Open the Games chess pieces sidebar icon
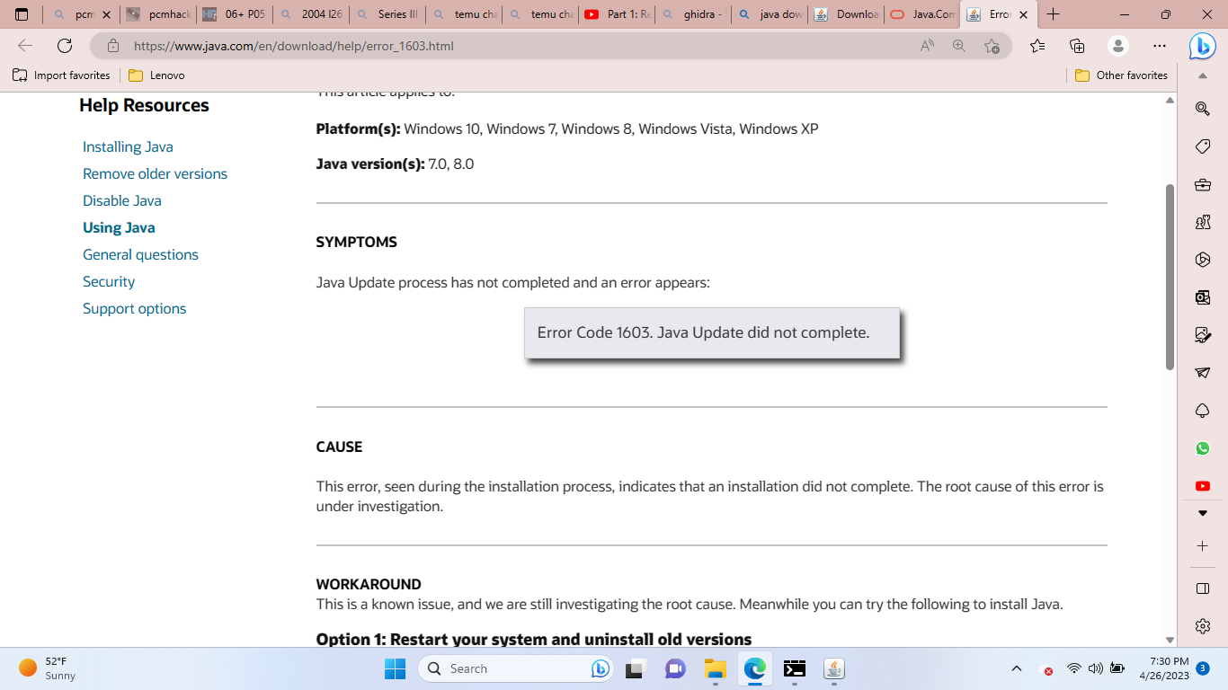 (1202, 222)
